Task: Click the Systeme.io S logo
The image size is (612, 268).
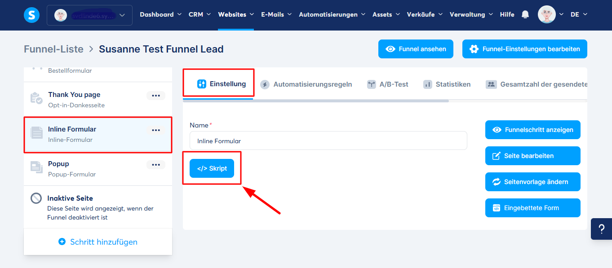Action: (31, 15)
